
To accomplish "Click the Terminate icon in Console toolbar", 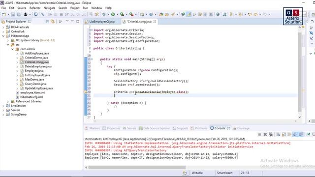I will [x=259, y=134].
